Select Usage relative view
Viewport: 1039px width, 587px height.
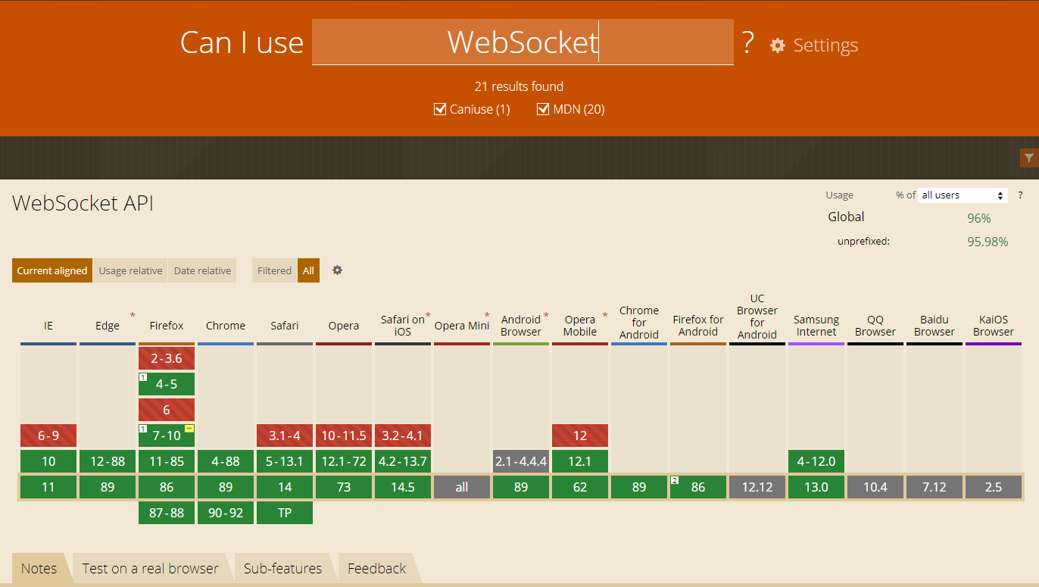coord(130,270)
